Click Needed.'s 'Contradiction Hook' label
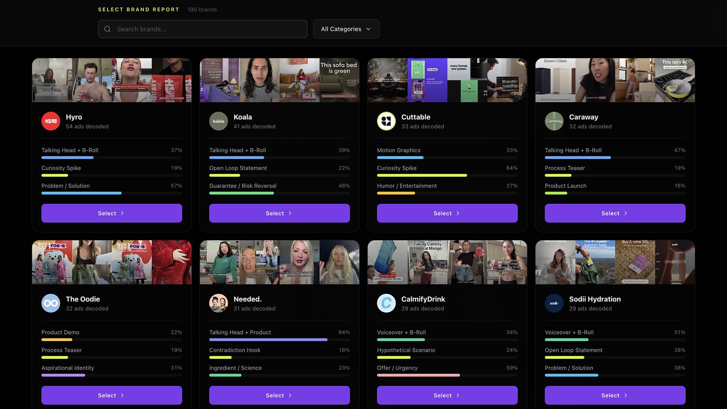The image size is (727, 409). [235, 350]
